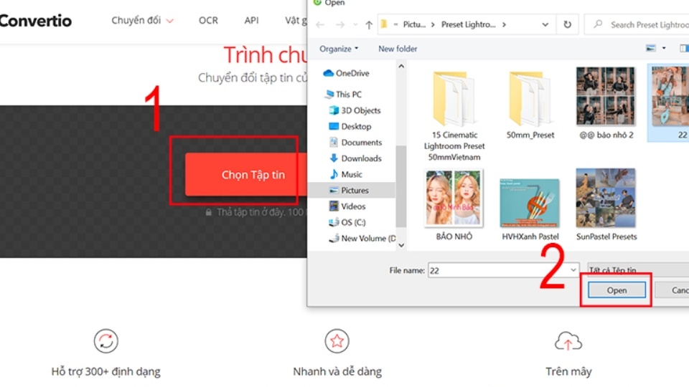The height and width of the screenshot is (387, 689).
Task: Click the Preset Lightro... breadcrumb segment
Action: click(468, 24)
